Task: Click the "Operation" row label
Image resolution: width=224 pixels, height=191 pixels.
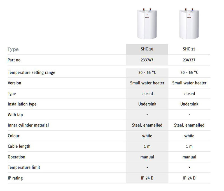Action: click(x=17, y=157)
